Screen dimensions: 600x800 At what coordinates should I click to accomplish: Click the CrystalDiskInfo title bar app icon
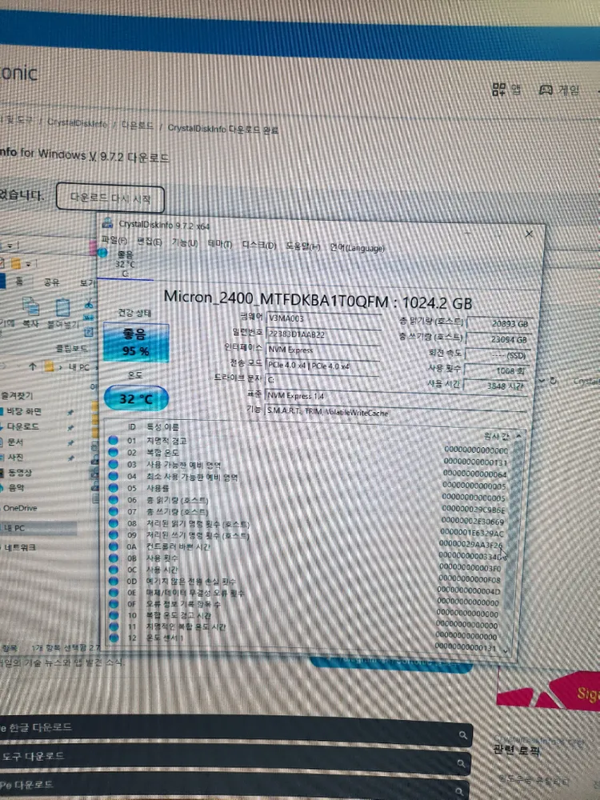pos(107,222)
